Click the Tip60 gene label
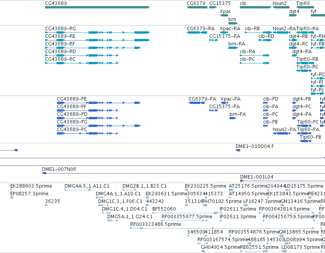This screenshot has height=253, width=325. [x=303, y=3]
